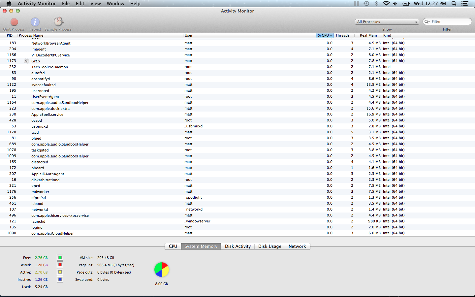Click the green Free memory color swatch
Screen dimensions: 475x297
[x=60, y=257]
